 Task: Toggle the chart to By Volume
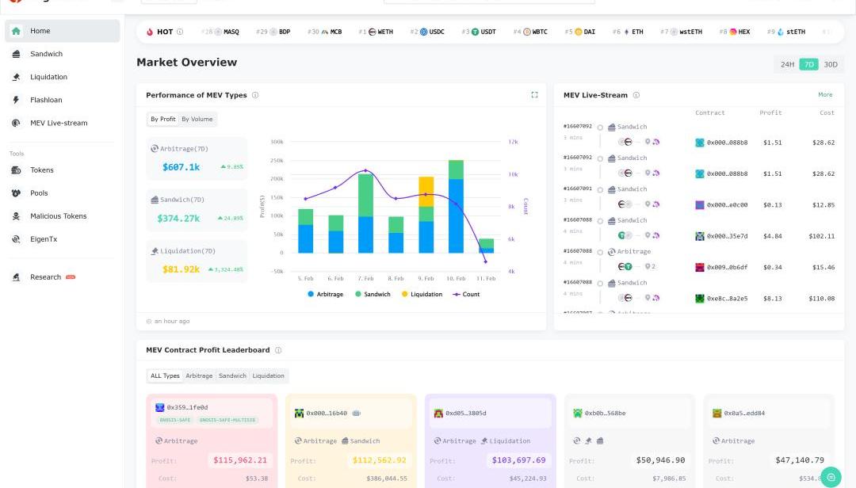197,119
